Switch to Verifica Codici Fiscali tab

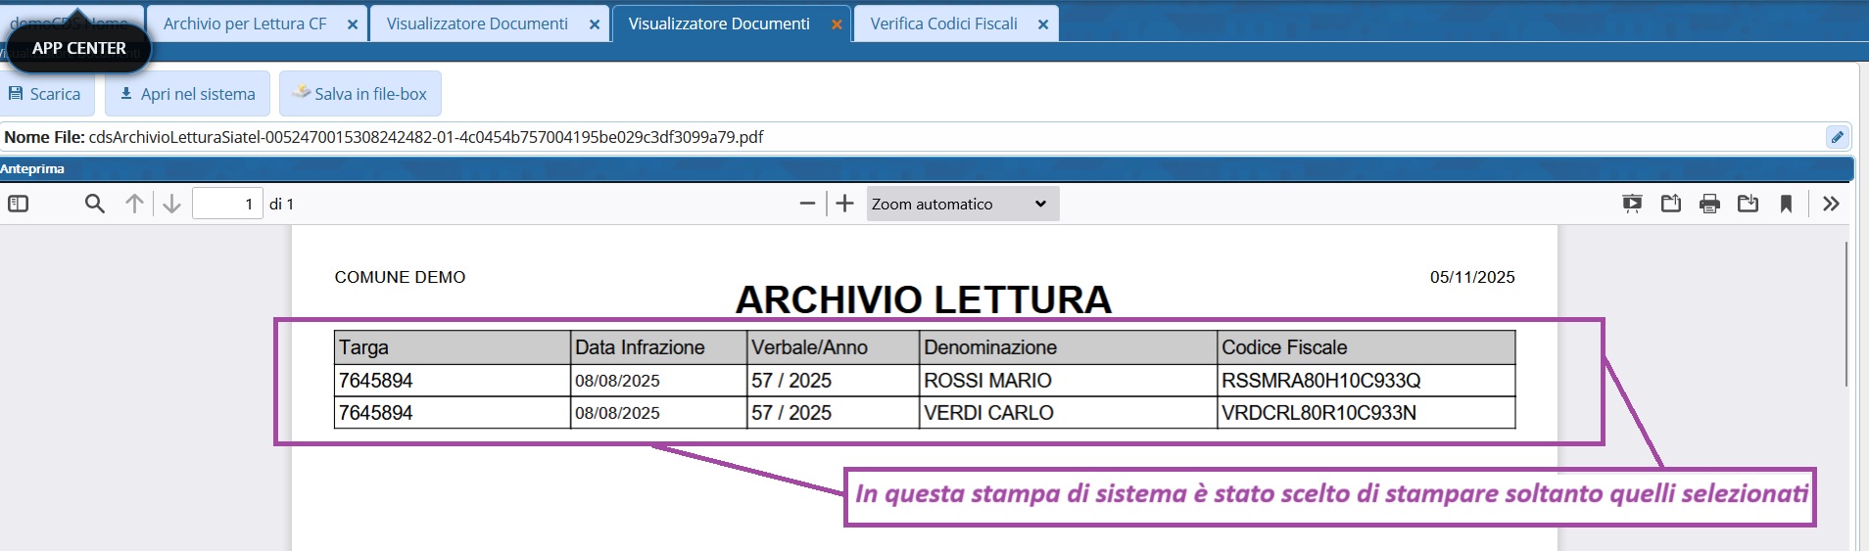(x=943, y=23)
